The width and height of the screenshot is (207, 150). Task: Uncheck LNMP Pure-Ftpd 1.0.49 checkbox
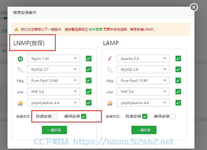[89, 80]
